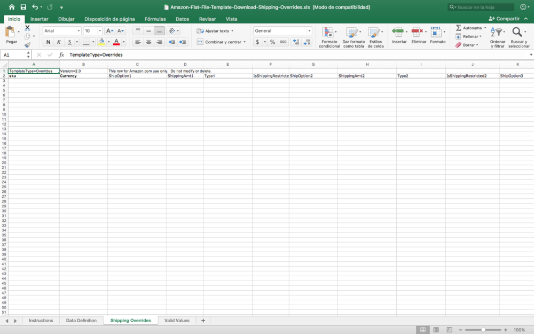Decrease decimal places
This screenshot has width=534, height=334.
(307, 42)
